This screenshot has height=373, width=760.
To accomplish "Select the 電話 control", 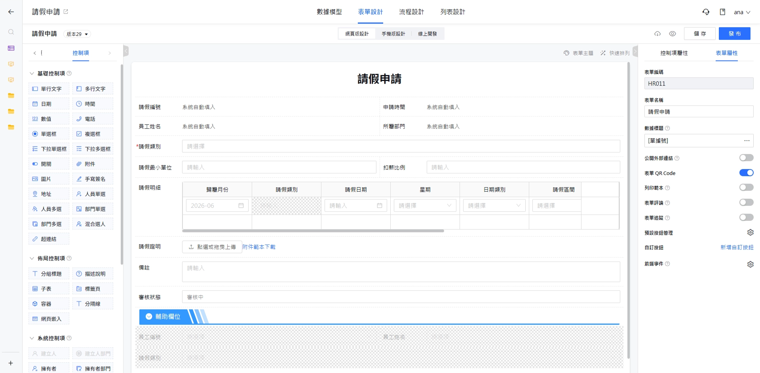I will [x=93, y=119].
